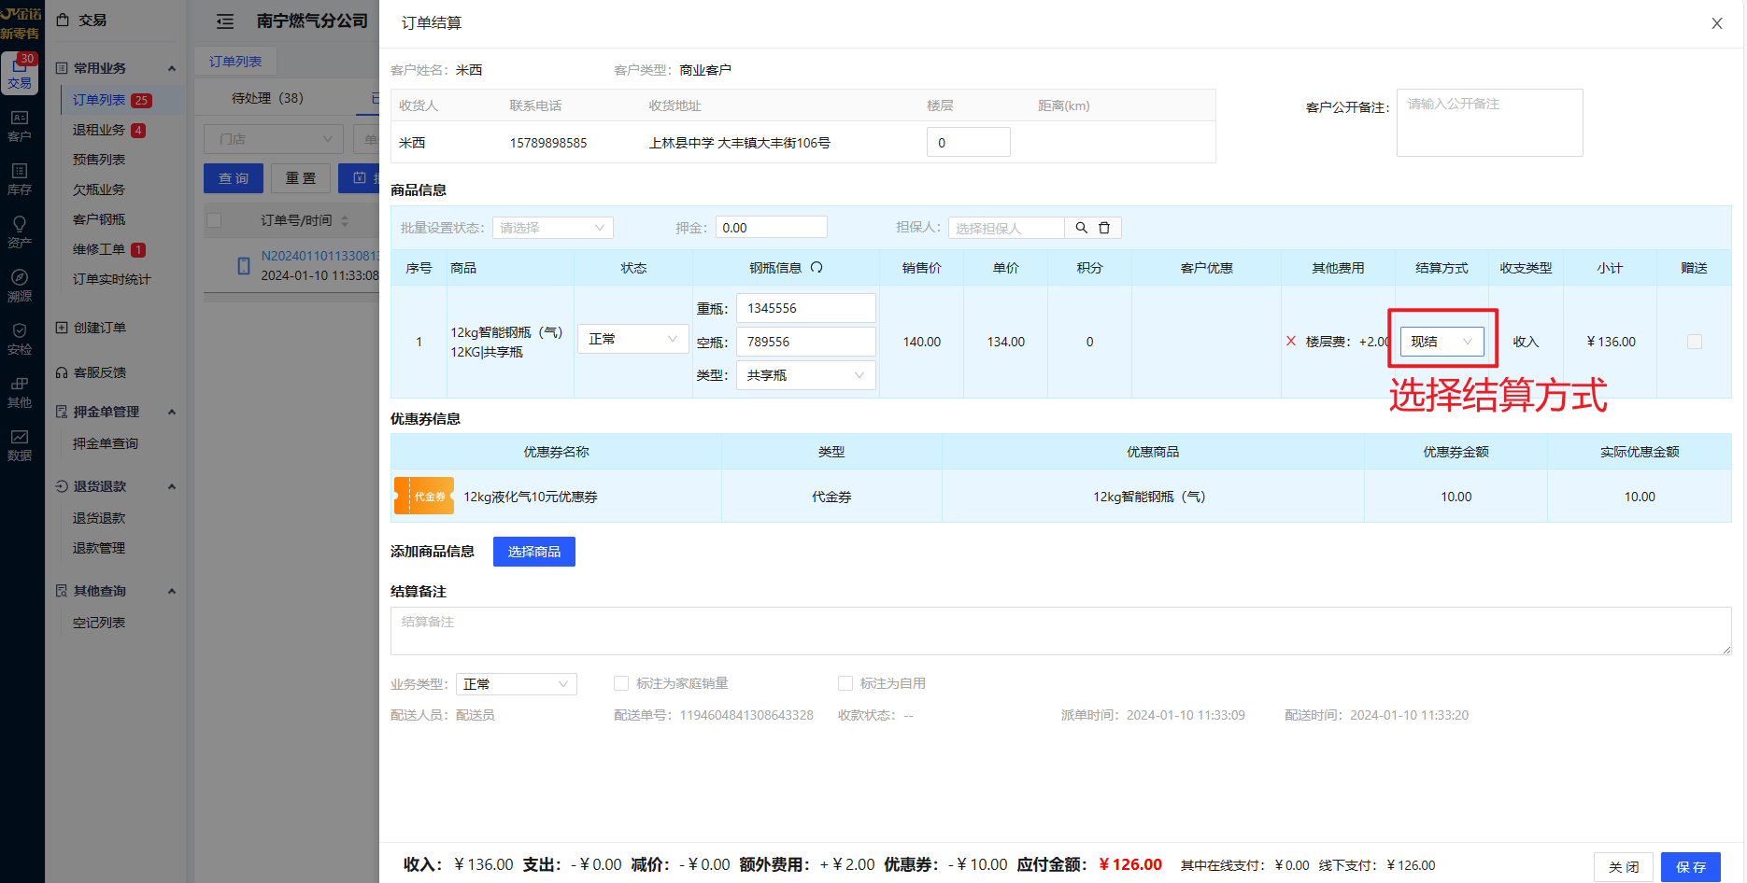The width and height of the screenshot is (1747, 883).
Task: Open the 客户 sidebar icon
Action: click(20, 126)
